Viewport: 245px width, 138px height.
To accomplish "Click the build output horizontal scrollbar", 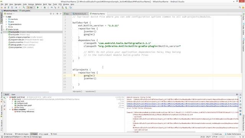I will tap(161, 132).
